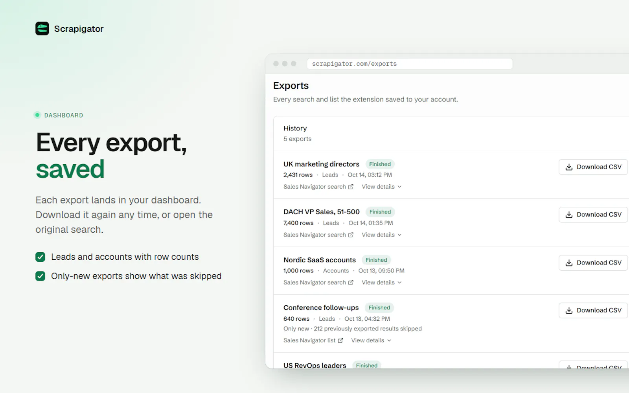Select the 'UK marketing directors' export title
This screenshot has width=629, height=393.
pyautogui.click(x=321, y=164)
